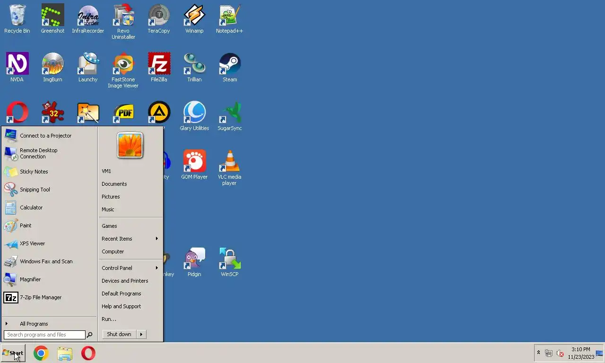The height and width of the screenshot is (363, 605).
Task: Show hidden system tray icons
Action: [x=538, y=353]
